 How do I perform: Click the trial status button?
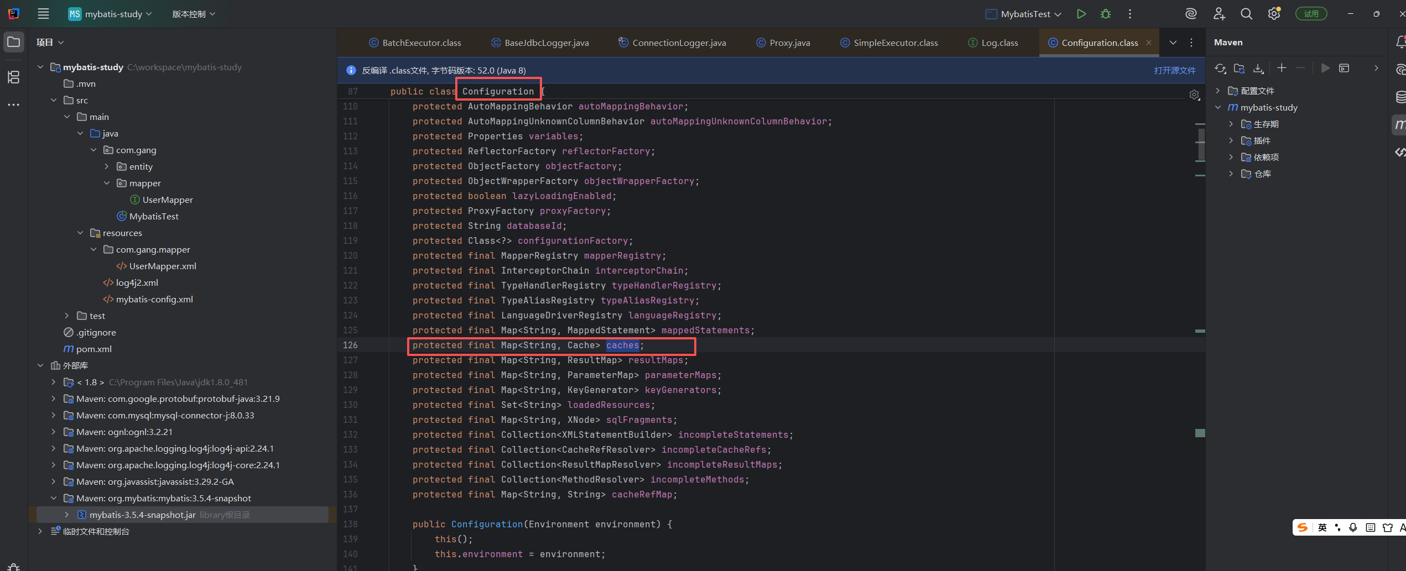tap(1311, 14)
